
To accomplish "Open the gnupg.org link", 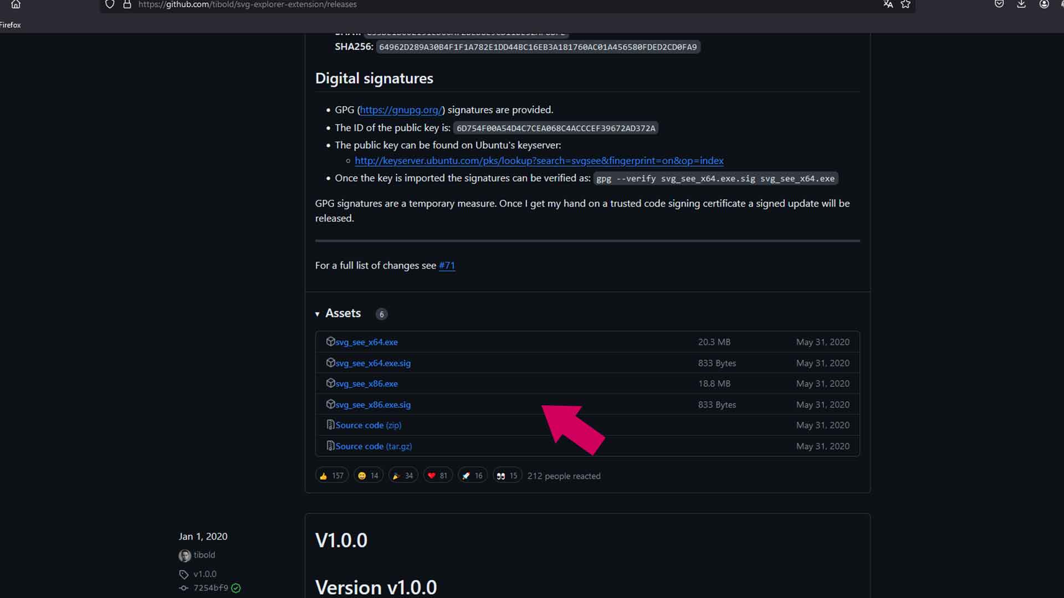I will [x=401, y=110].
